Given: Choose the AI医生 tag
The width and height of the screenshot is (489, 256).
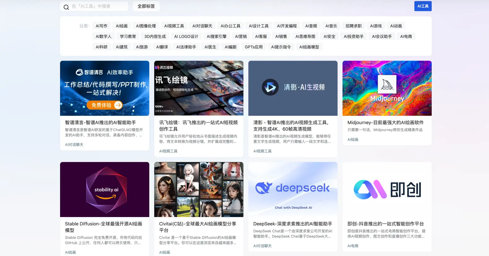Looking at the screenshot, I should 210,47.
